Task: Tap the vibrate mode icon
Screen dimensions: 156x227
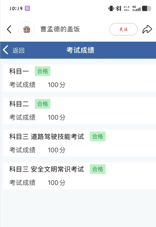Action: pos(111,8)
